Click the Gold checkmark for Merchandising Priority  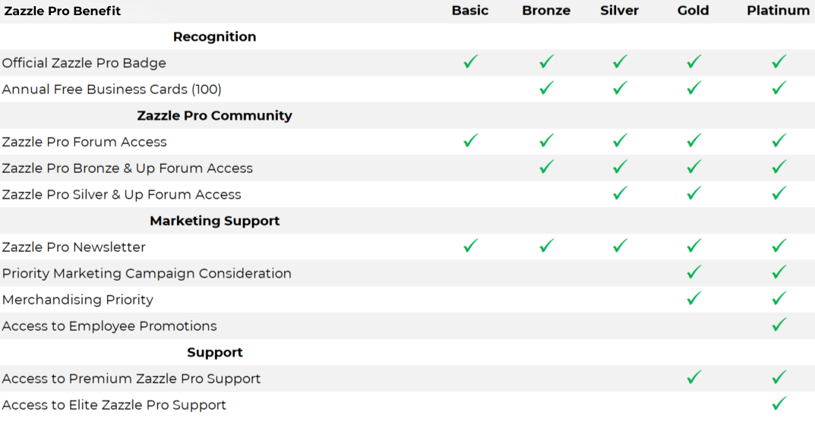pos(693,299)
